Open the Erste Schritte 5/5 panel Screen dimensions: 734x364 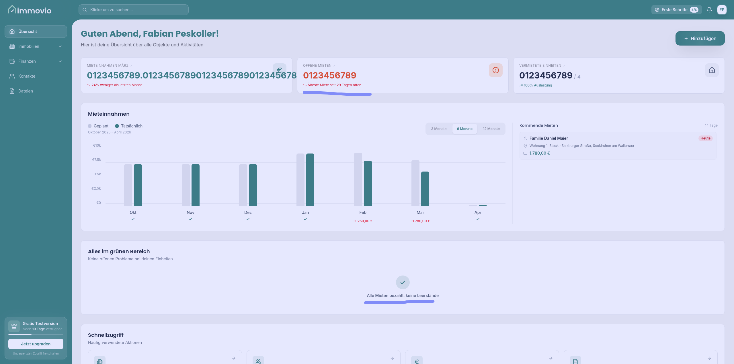click(x=676, y=10)
